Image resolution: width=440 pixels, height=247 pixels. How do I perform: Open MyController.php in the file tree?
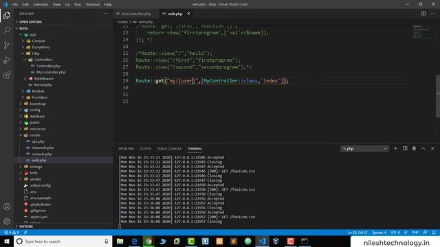tap(50, 72)
